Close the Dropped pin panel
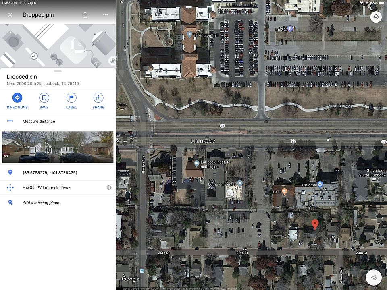 click(10, 15)
